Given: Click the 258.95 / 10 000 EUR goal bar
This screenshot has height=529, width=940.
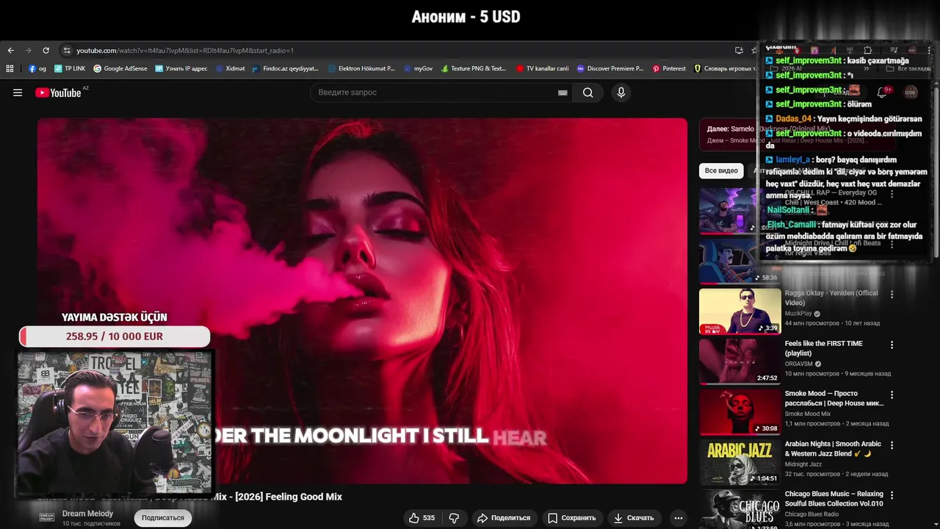Looking at the screenshot, I should click(x=115, y=337).
